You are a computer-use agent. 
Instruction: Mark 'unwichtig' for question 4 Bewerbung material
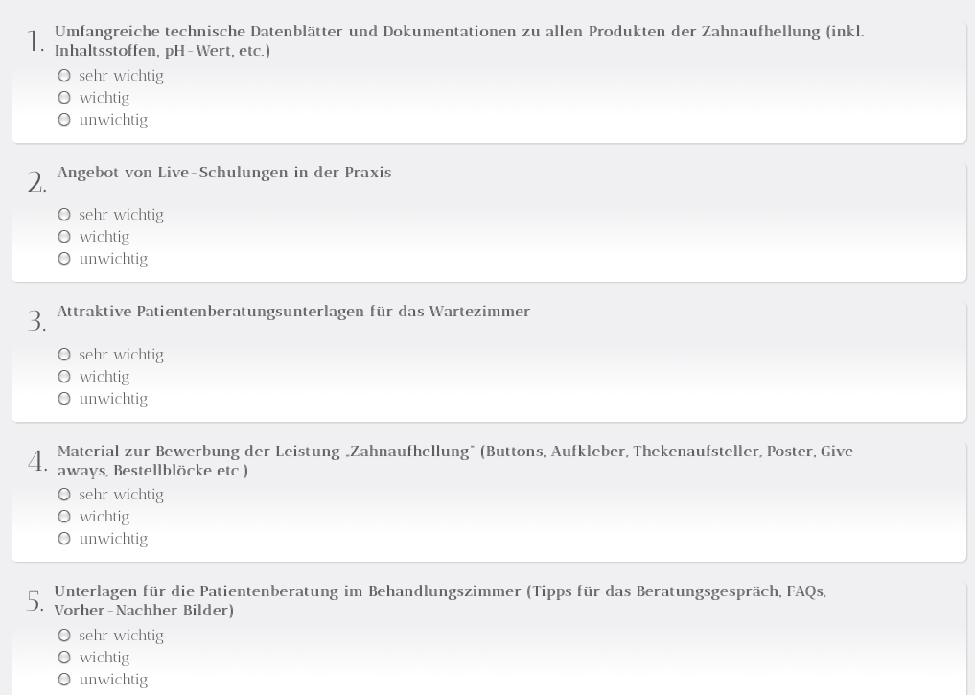(x=64, y=539)
